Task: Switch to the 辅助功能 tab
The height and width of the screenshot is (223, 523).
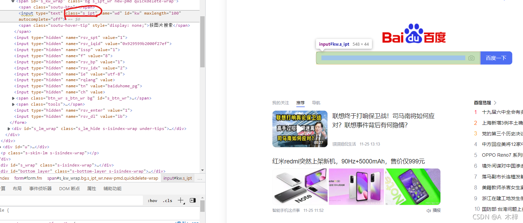Action: [112, 188]
